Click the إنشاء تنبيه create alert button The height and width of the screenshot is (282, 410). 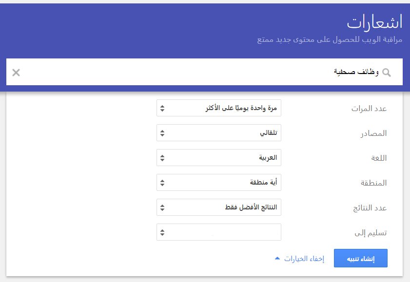point(361,258)
